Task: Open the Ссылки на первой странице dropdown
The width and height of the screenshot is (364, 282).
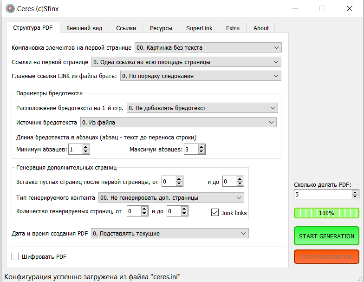Action: 186,62
